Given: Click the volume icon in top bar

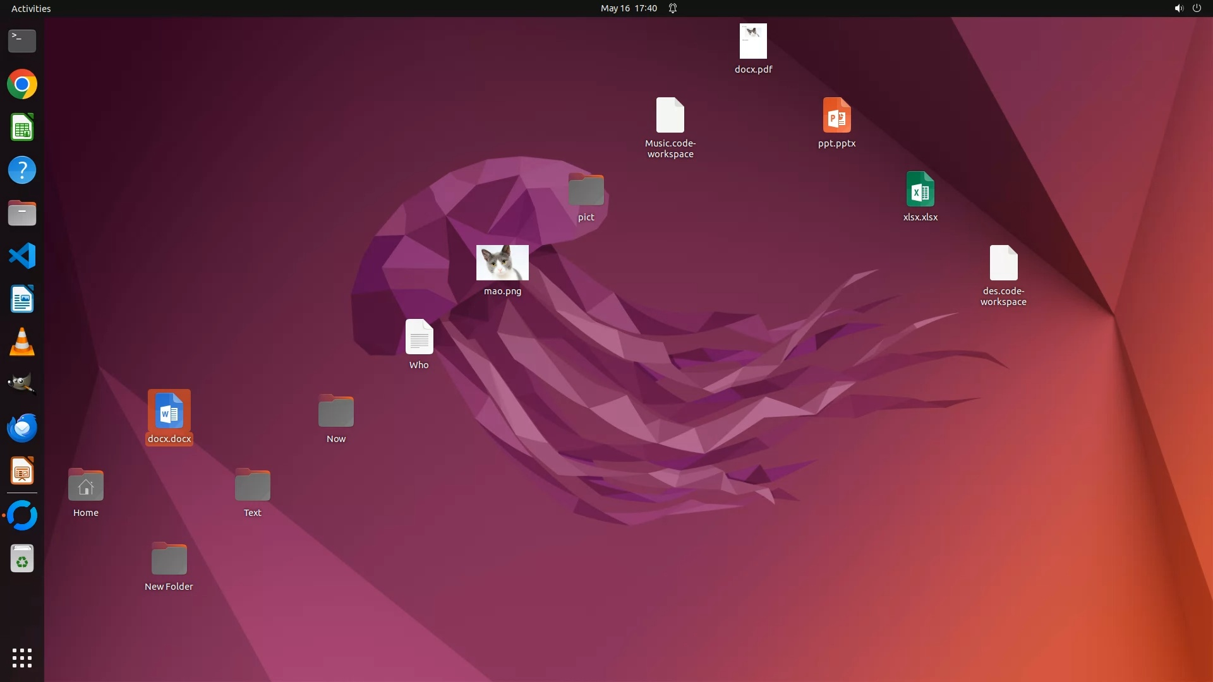Looking at the screenshot, I should click(x=1178, y=8).
